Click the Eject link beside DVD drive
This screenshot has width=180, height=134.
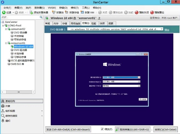tap(167, 30)
